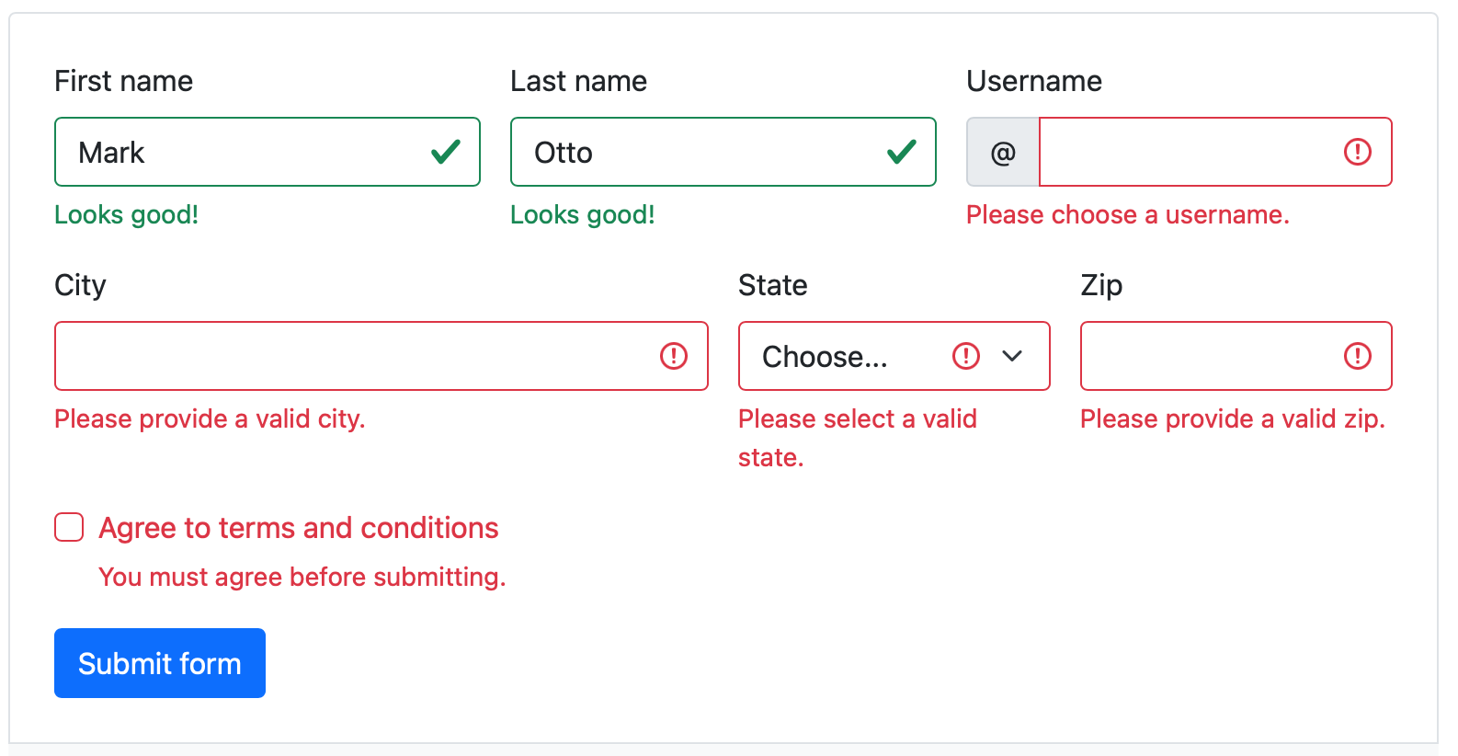The width and height of the screenshot is (1458, 756).
Task: Click inside the empty Username input
Action: pyautogui.click(x=1186, y=153)
